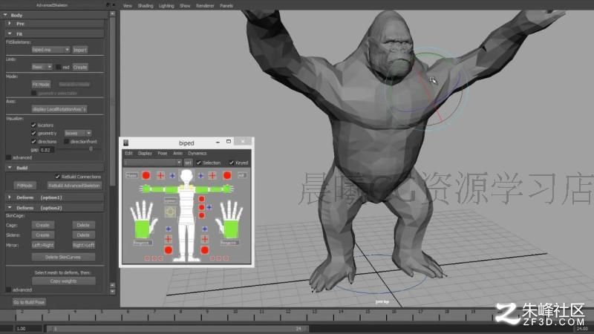Screen dimensions: 594x334
Task: Click panel scrollbar up arrow
Action: (x=112, y=13)
